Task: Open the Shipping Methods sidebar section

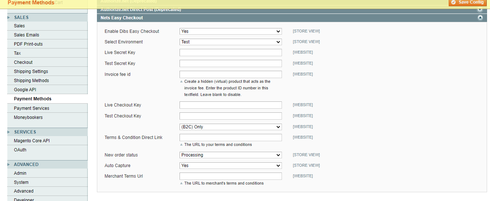Action: pyautogui.click(x=48, y=81)
